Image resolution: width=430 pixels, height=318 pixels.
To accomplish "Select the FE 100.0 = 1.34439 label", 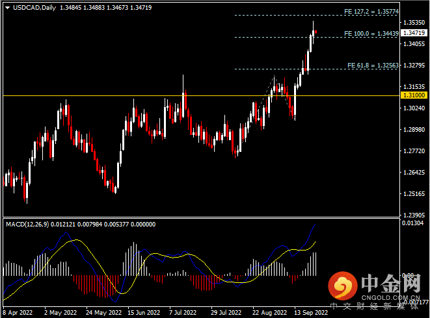I will coord(371,33).
